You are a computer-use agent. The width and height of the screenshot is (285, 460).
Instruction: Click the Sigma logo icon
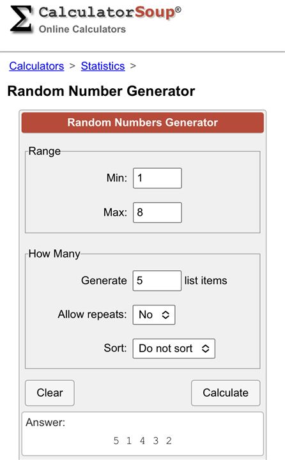pos(21,19)
